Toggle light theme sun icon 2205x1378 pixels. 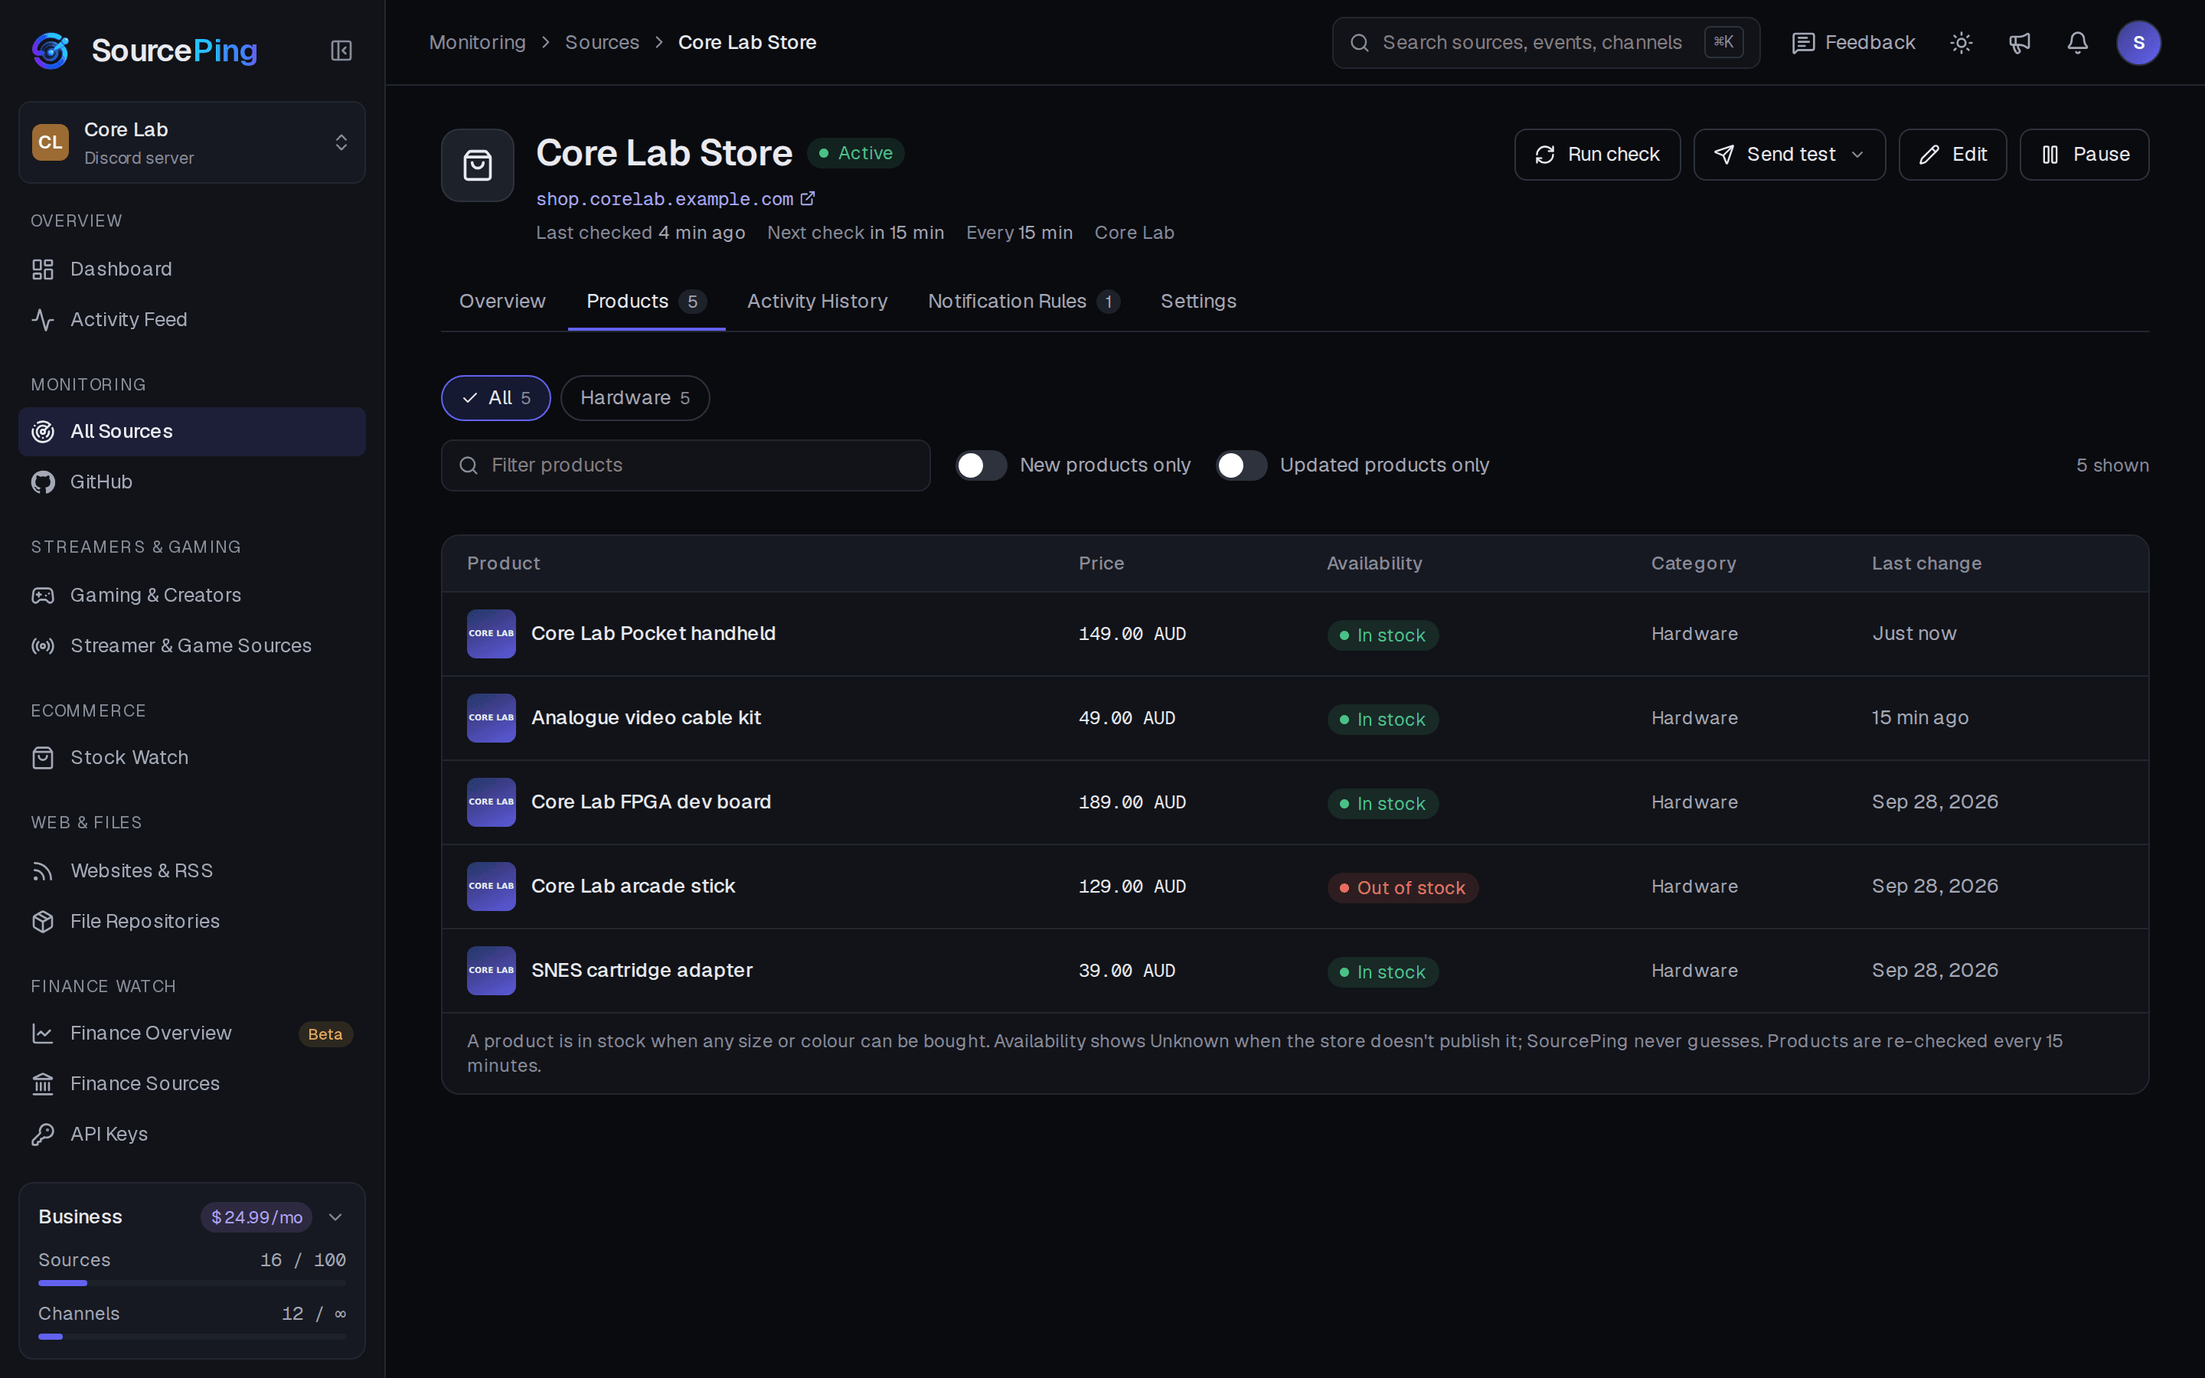click(1961, 43)
